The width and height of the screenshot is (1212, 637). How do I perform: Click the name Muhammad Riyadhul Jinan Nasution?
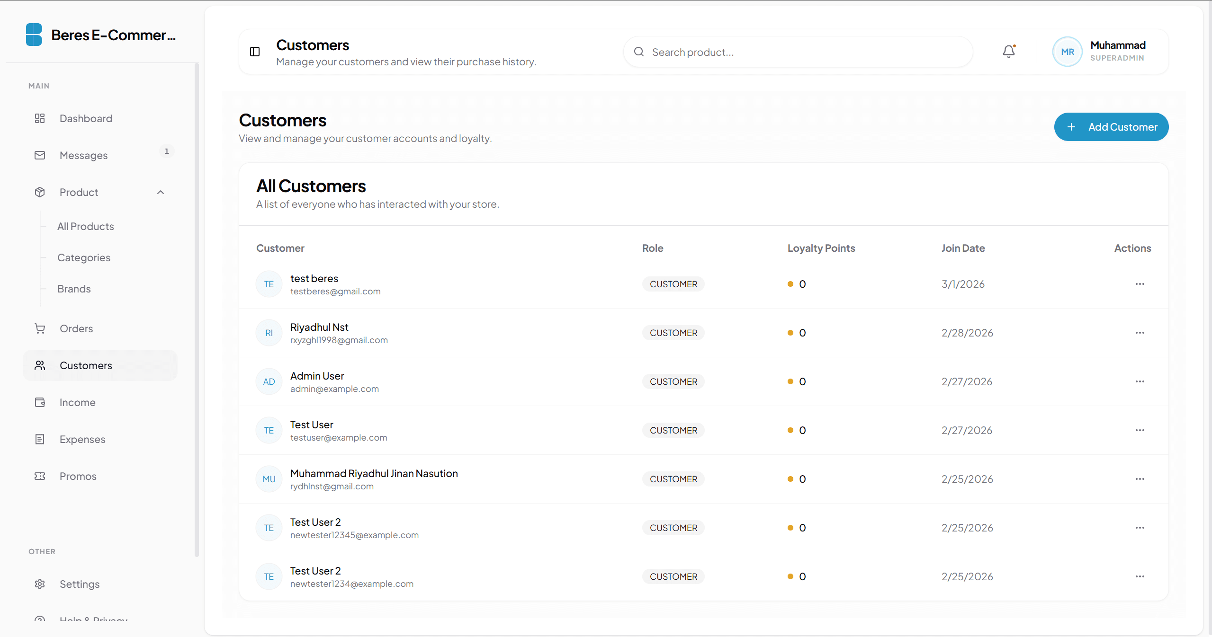374,473
